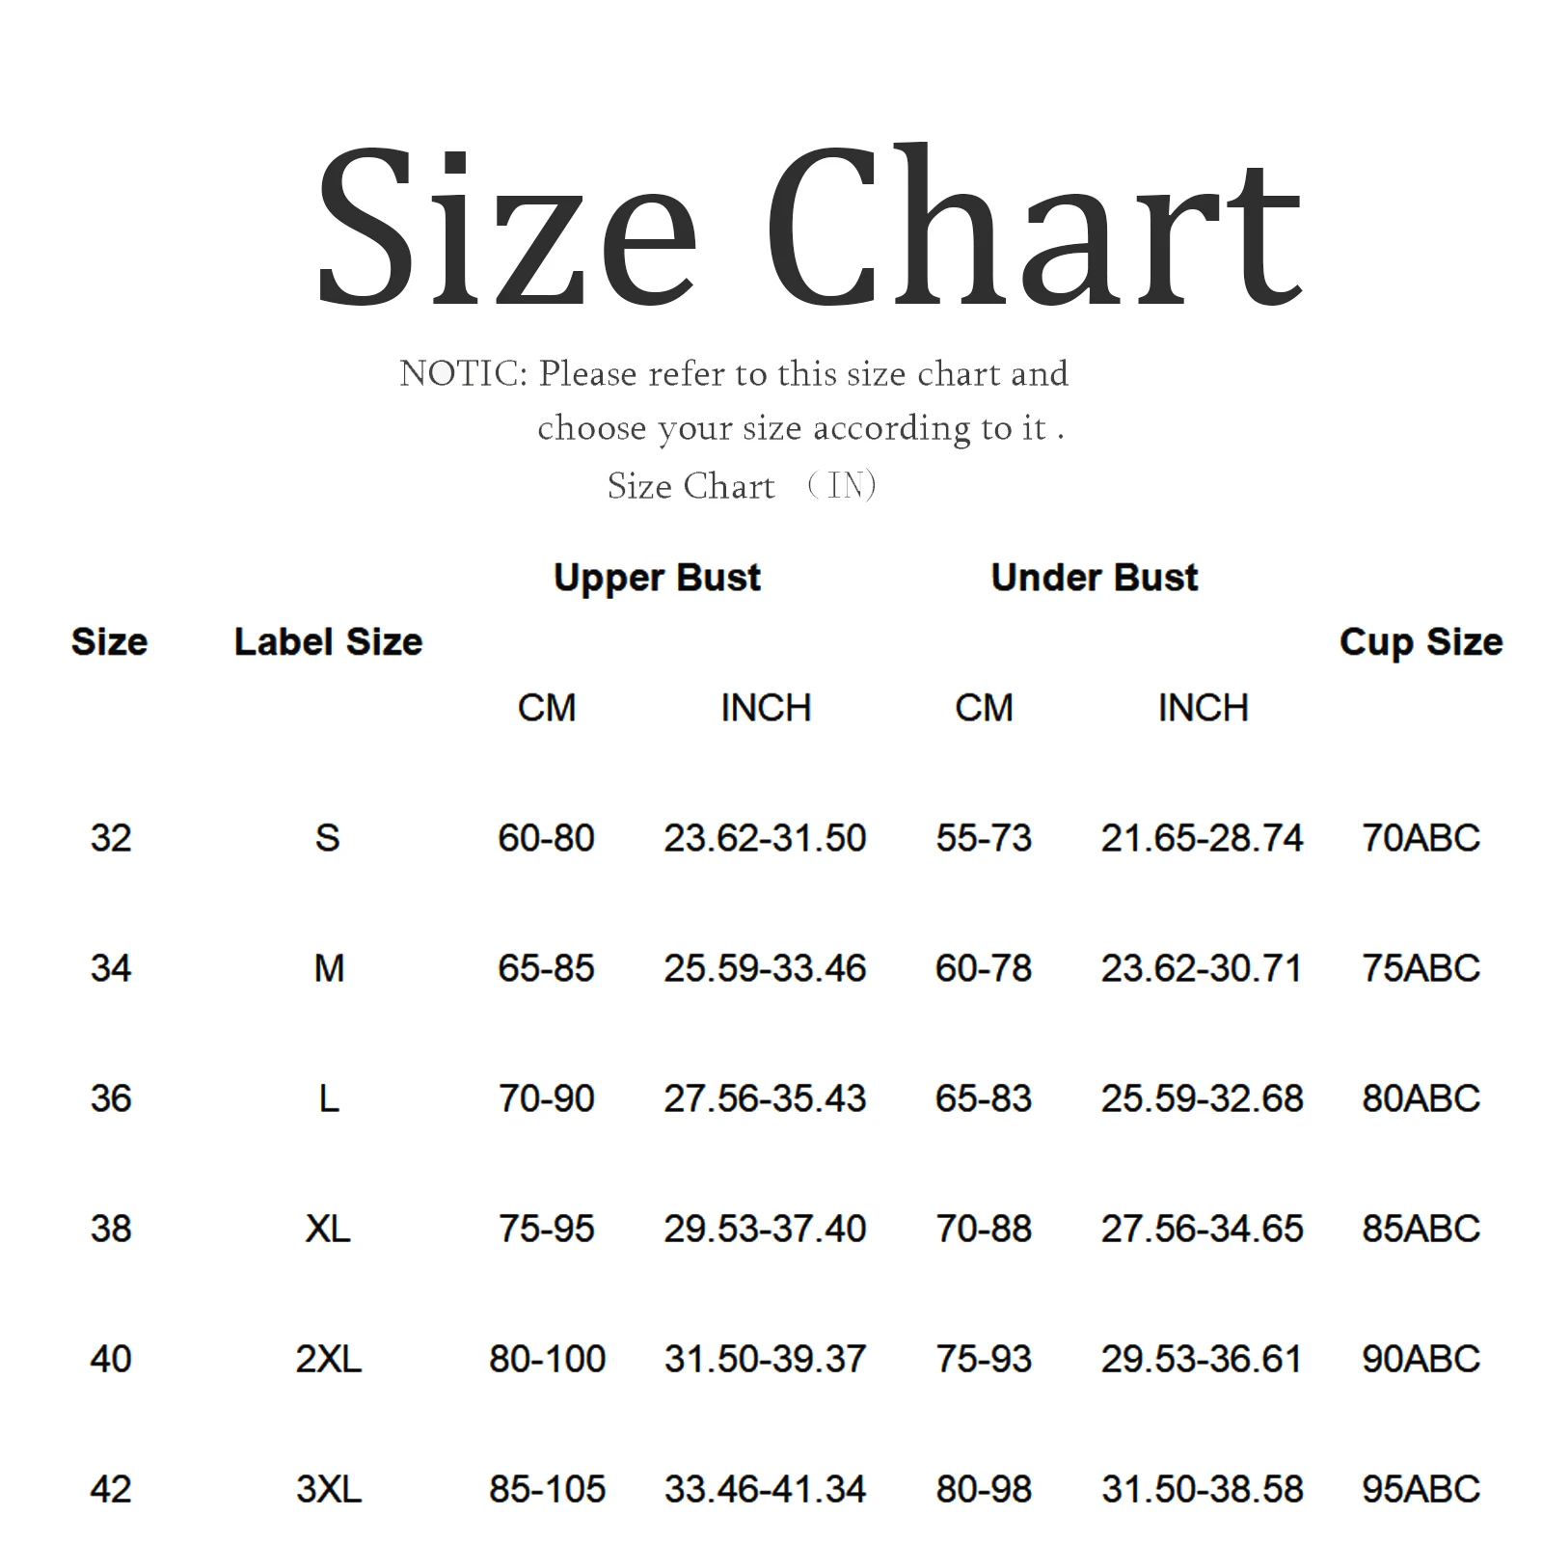The height and width of the screenshot is (1543, 1543).
Task: Select the "3XL" label size cell
Action: (x=328, y=1489)
